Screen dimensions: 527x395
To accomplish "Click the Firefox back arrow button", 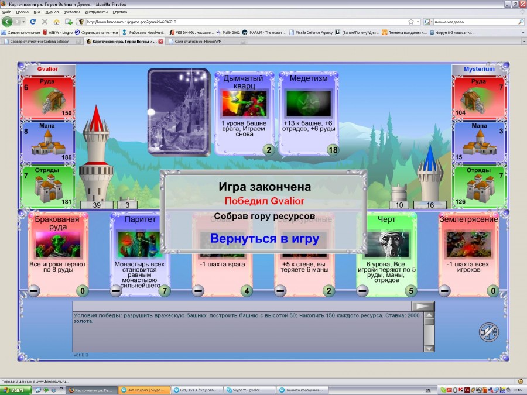I will [x=7, y=22].
